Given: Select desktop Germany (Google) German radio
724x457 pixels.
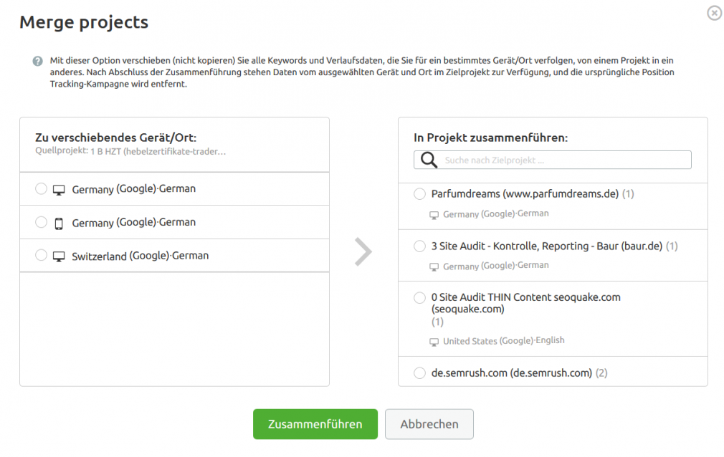Looking at the screenshot, I should point(41,188).
